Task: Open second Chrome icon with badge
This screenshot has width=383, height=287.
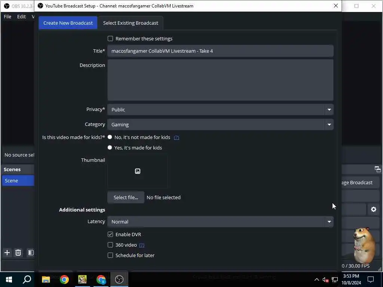Action: (101, 280)
